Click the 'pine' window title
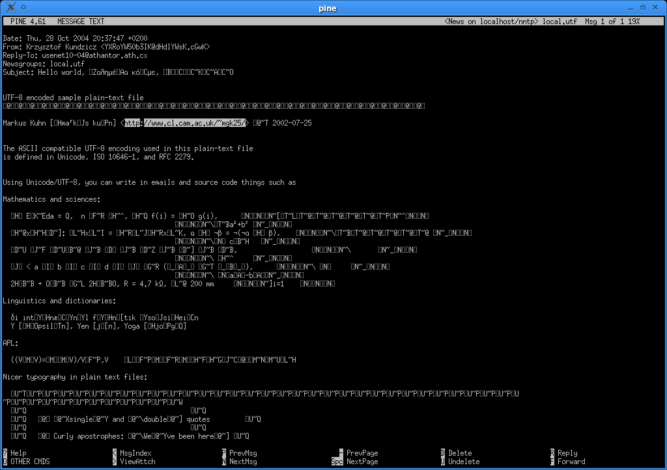Image resolution: width=667 pixels, height=470 pixels. tap(328, 8)
